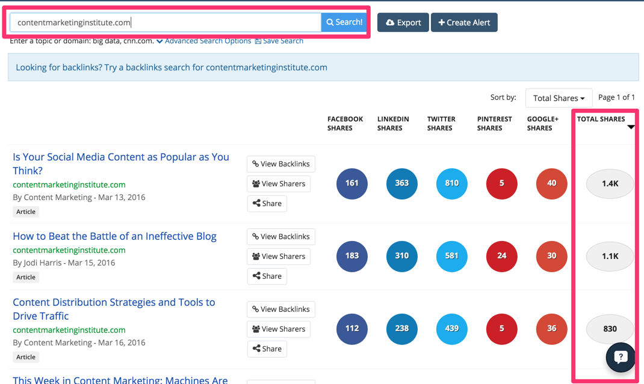Open the Total Shares sort dropdown
The image size is (644, 384).
pos(559,98)
